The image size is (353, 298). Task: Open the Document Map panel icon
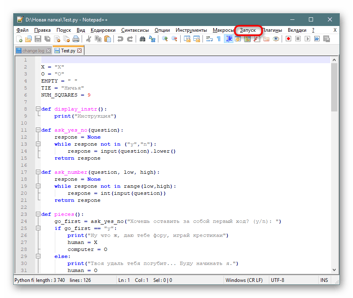[x=247, y=39]
